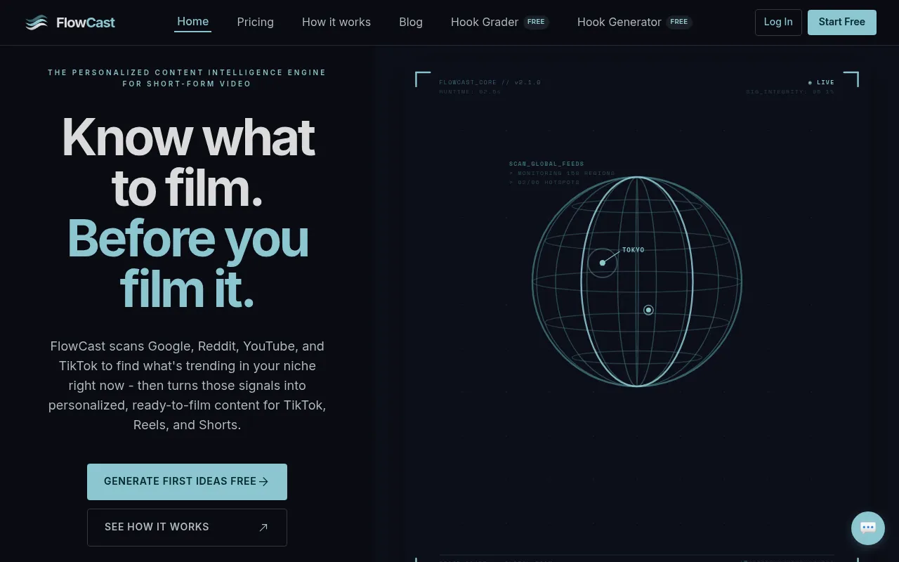Image resolution: width=899 pixels, height=562 pixels.
Task: Click the 'Before you film it.' headline
Action: [188, 263]
